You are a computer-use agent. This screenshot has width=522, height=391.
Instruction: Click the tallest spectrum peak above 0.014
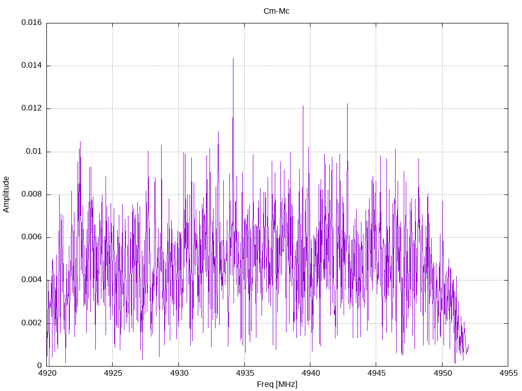[233, 59]
